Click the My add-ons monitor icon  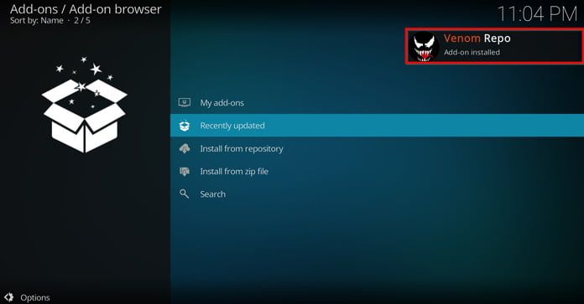(185, 102)
